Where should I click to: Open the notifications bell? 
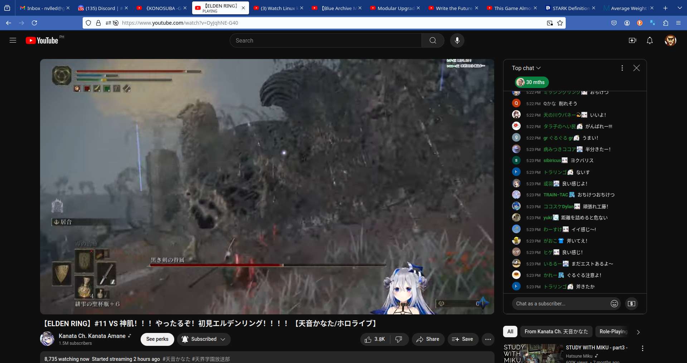[650, 40]
